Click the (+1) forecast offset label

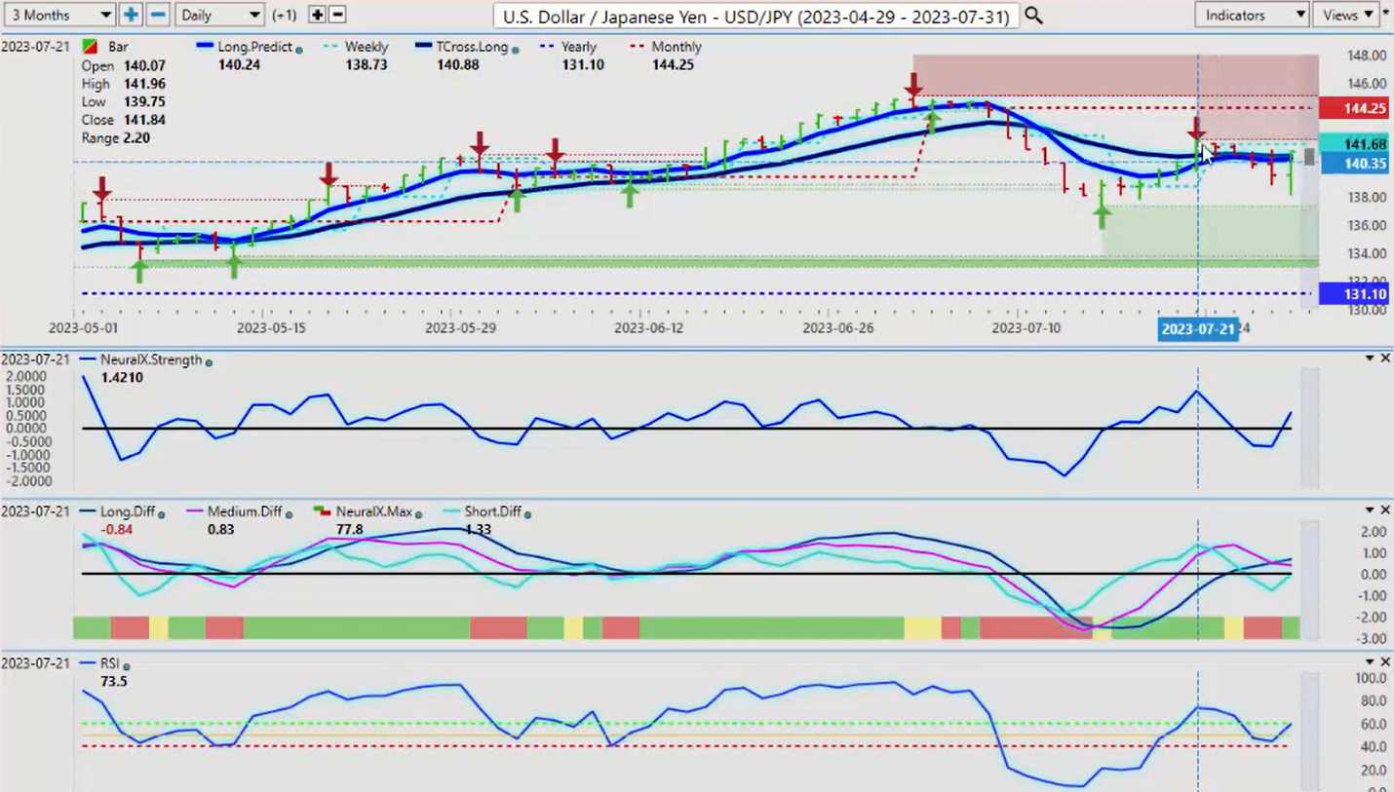tap(285, 16)
